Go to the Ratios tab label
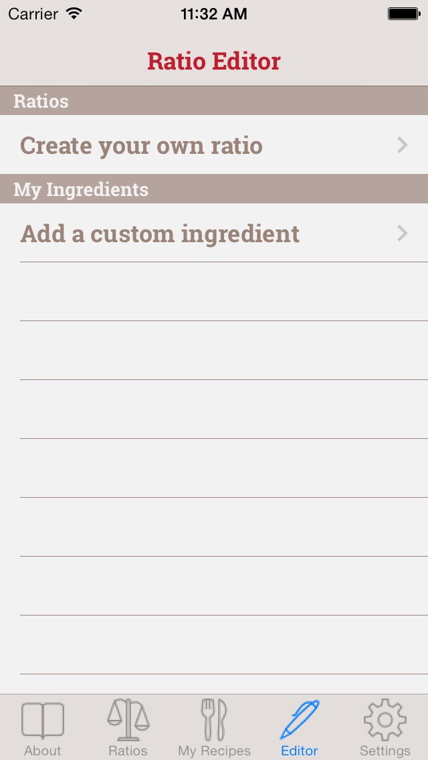This screenshot has width=428, height=760. [x=128, y=751]
